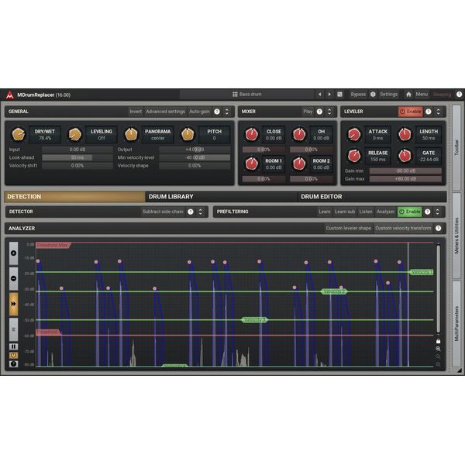Click the analyzer fast-forward speed button
Screen dimensions: 465x465
click(x=13, y=304)
